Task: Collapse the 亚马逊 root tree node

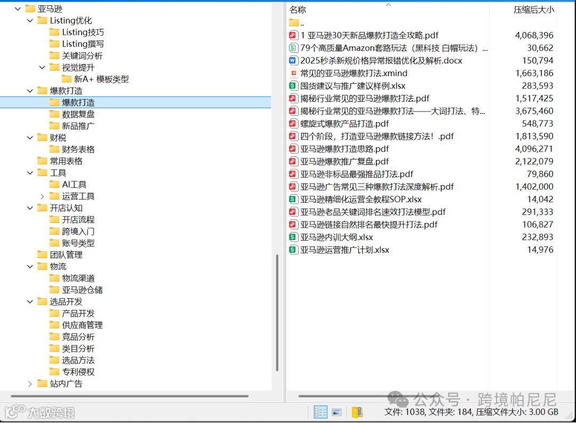Action: (18, 9)
